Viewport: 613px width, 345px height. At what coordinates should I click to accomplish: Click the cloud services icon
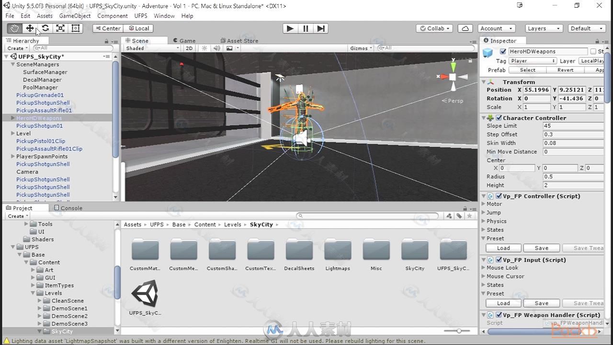coord(465,28)
